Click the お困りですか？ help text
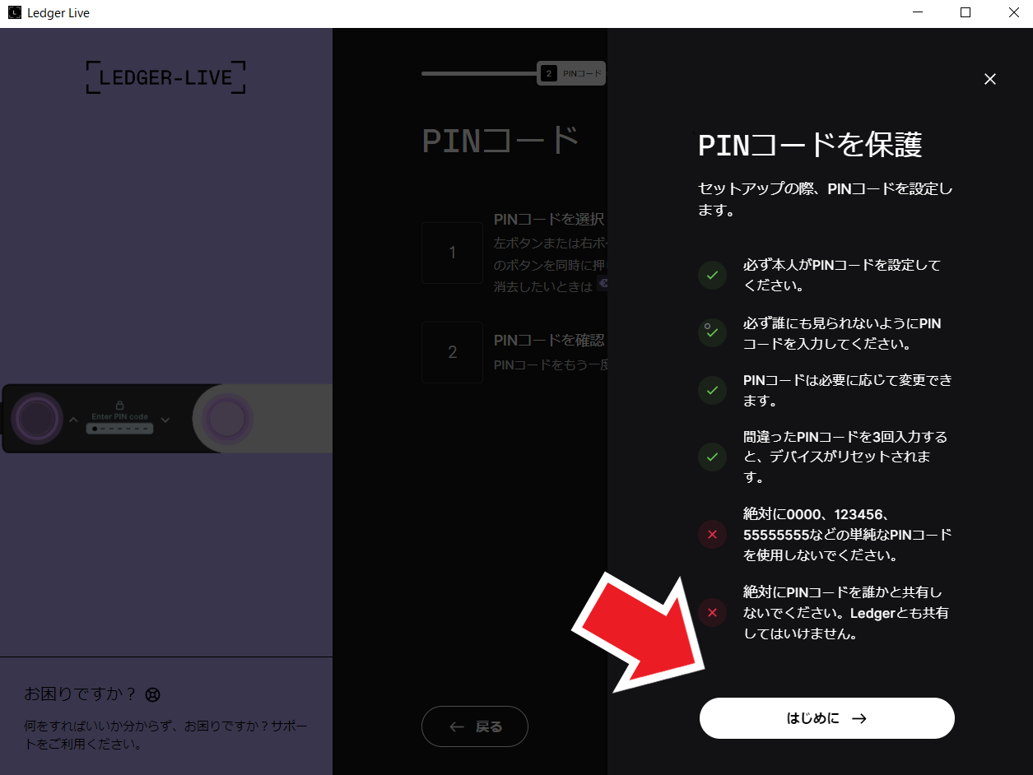This screenshot has height=775, width=1033. (81, 694)
